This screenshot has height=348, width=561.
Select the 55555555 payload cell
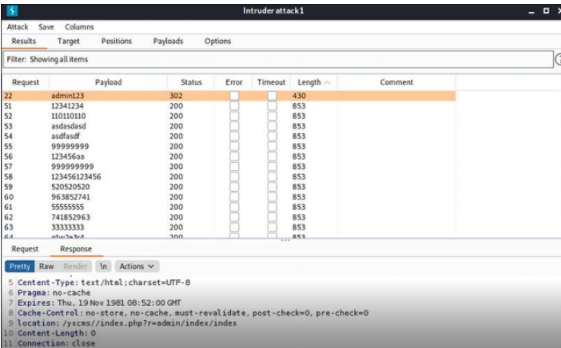tap(67, 207)
